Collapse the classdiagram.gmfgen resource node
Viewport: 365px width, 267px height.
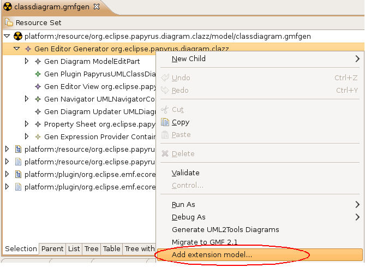7,36
